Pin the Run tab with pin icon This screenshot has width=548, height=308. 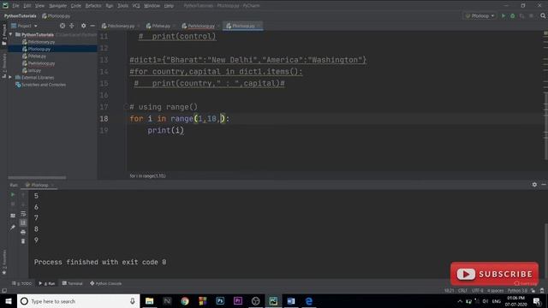(x=13, y=228)
